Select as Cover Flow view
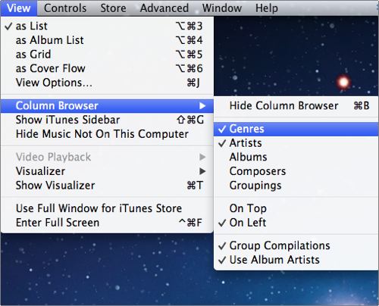379x306 pixels. point(107,69)
